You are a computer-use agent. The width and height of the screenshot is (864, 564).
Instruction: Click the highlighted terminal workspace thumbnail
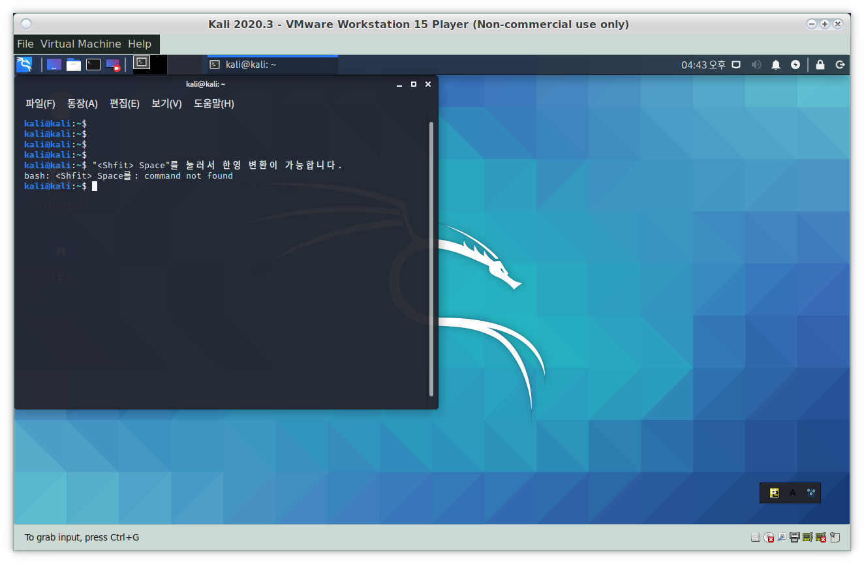coord(142,63)
